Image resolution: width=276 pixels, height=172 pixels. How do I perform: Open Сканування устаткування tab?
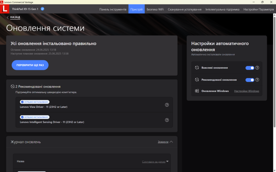[x=184, y=9]
